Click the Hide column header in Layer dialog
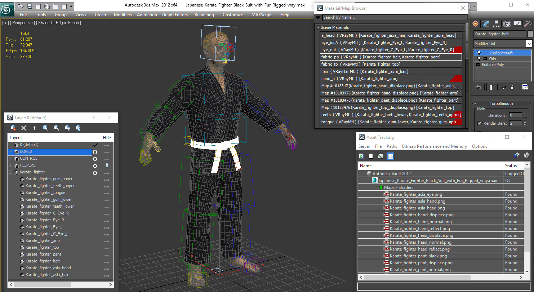This screenshot has width=534, height=292. point(107,138)
